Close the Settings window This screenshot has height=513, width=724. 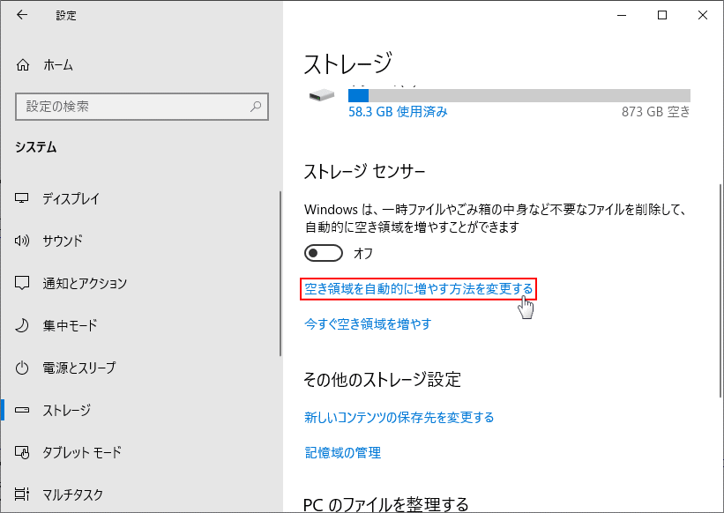tap(703, 15)
